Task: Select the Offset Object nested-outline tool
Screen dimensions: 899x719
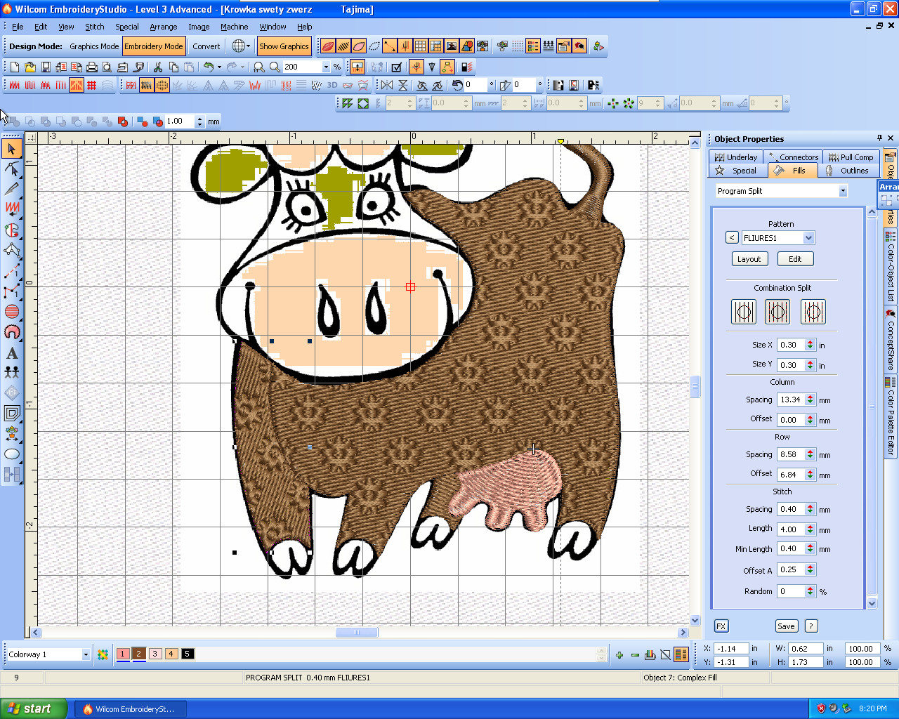Action: click(x=12, y=414)
